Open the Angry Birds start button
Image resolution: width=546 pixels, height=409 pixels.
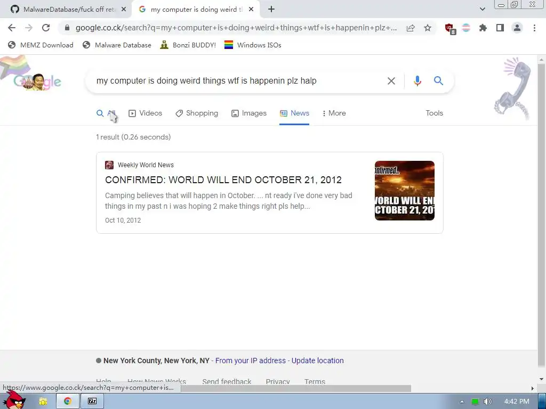14,400
